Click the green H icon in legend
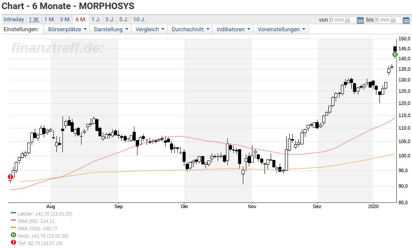Image resolution: width=412 pixels, height=248 pixels. tap(13, 235)
